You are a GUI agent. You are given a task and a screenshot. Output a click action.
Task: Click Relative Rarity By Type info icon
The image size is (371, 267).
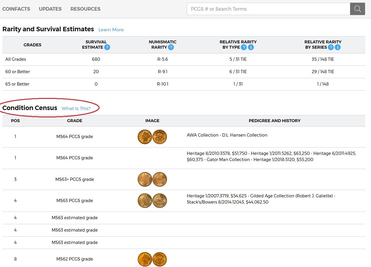pyautogui.click(x=251, y=47)
